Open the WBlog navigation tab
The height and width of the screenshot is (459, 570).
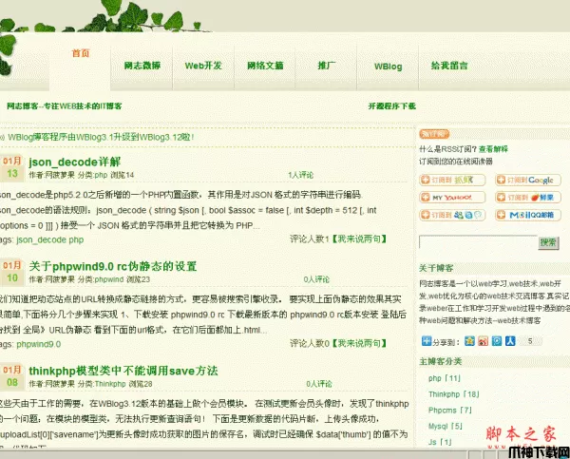(x=388, y=67)
